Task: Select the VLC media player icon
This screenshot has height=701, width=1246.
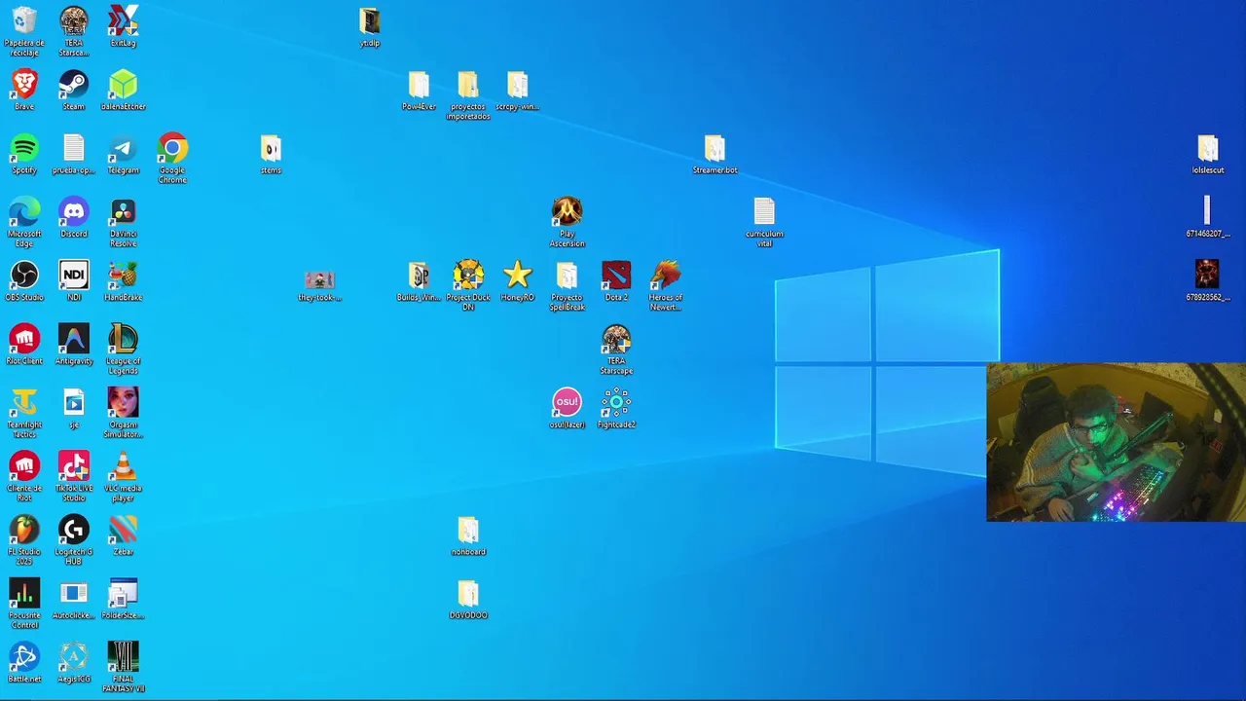Action: [x=123, y=466]
